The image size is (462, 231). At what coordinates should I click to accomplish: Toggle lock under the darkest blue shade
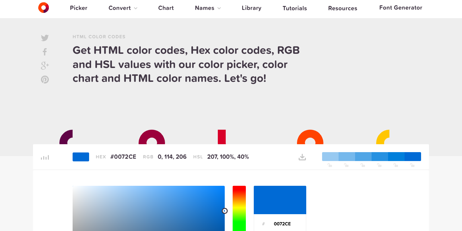[412, 165]
